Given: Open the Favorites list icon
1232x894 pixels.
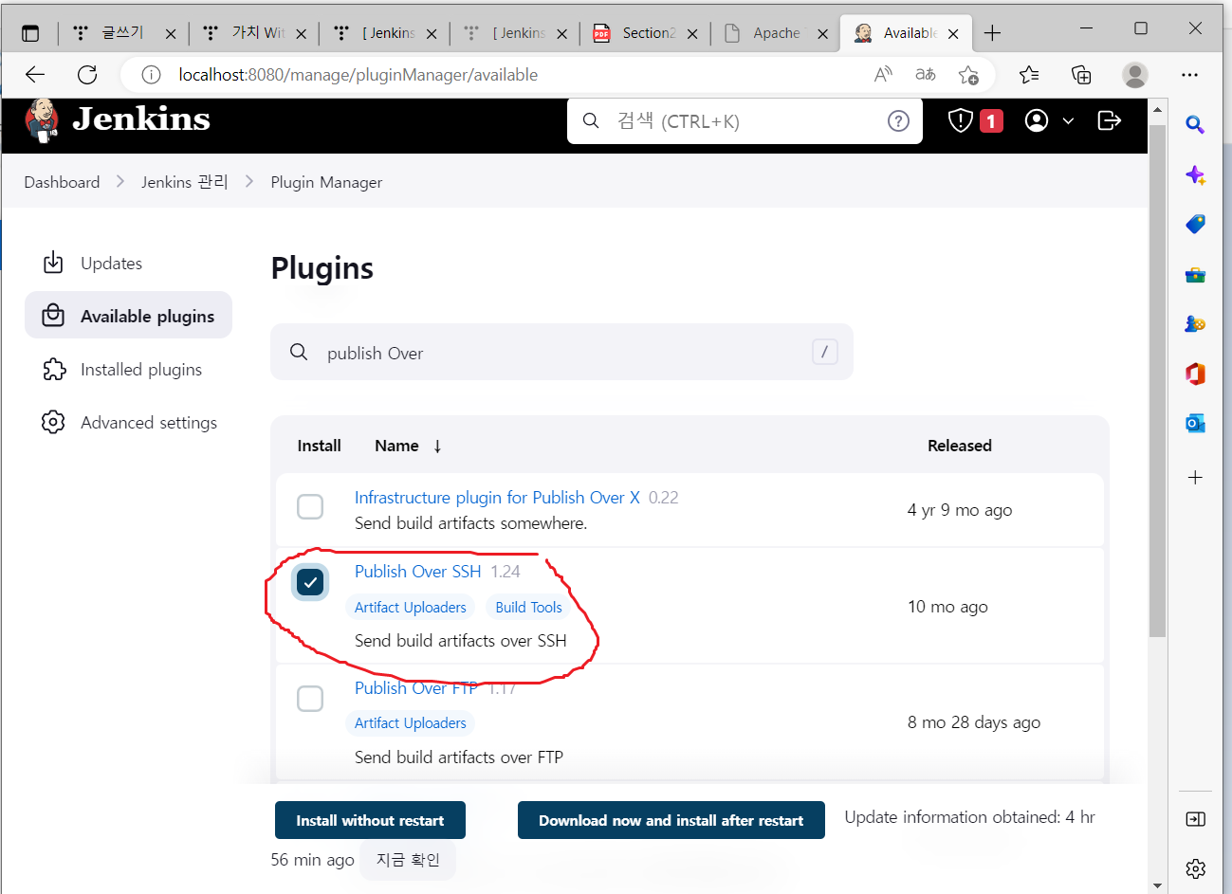Looking at the screenshot, I should [x=1029, y=75].
